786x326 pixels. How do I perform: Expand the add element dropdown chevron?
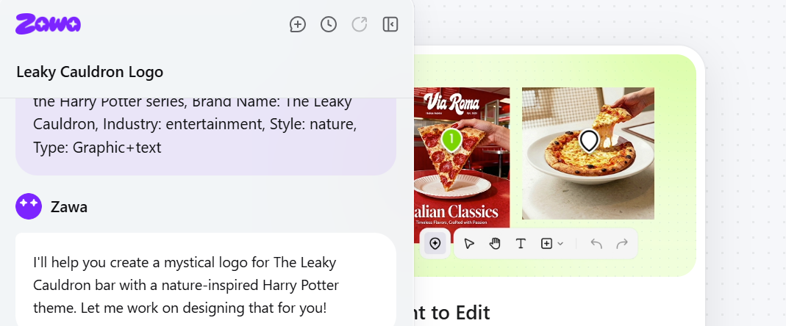(560, 244)
